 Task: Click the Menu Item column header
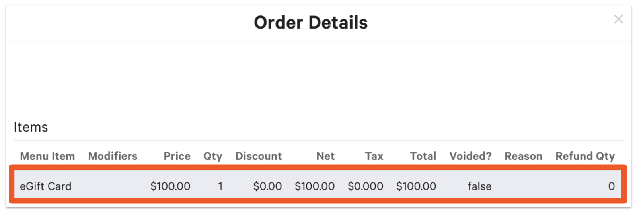click(x=47, y=156)
